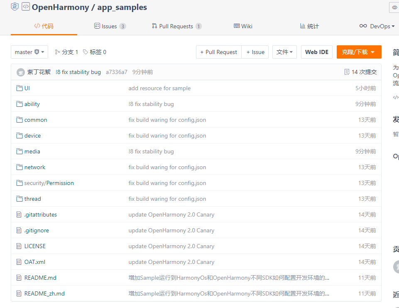Click the 紫丁花絮 author name
Image resolution: width=399 pixels, height=308 pixels.
[x=39, y=72]
